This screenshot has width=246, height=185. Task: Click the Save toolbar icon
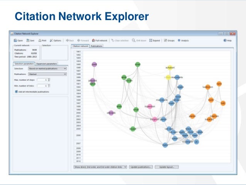click(30, 41)
